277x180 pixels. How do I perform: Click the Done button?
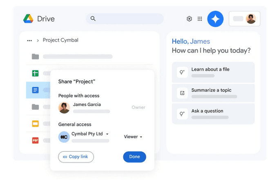[x=134, y=157]
